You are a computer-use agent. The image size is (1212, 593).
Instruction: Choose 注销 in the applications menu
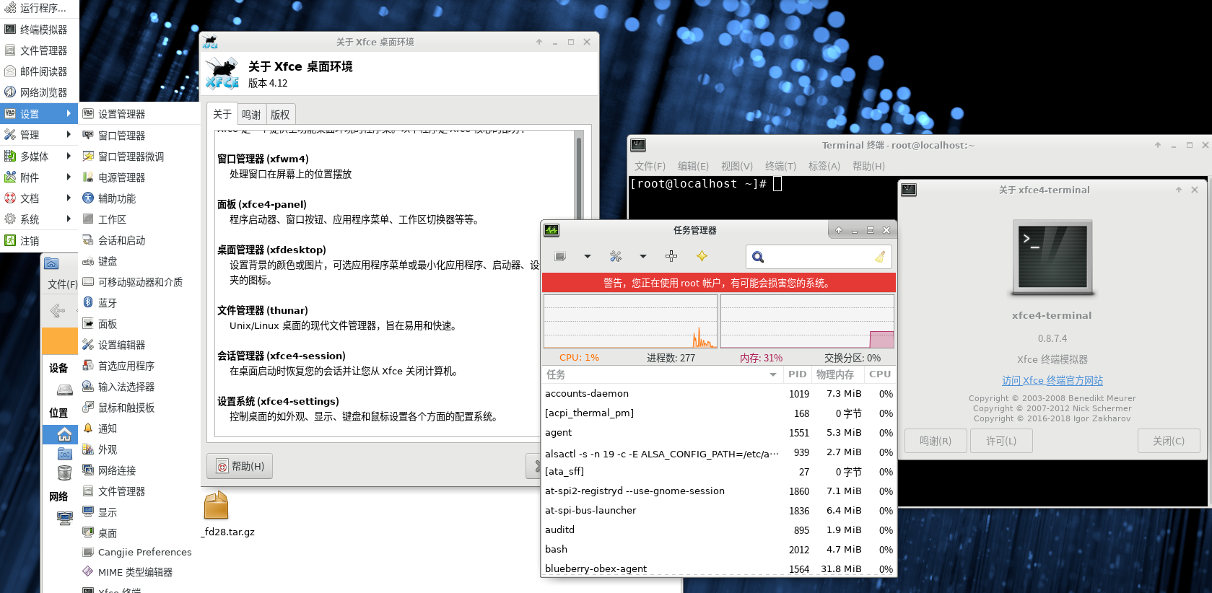click(39, 241)
